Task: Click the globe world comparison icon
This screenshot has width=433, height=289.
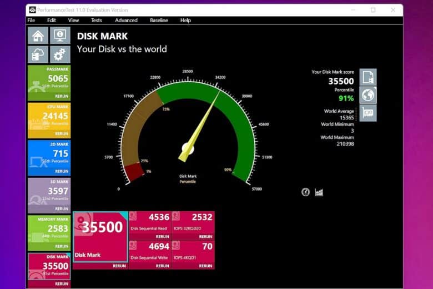Action: (368, 95)
